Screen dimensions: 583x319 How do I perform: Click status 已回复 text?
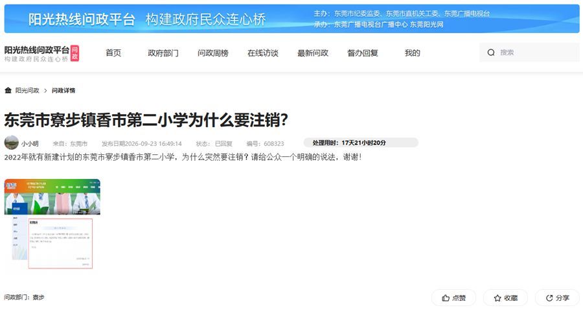pyautogui.click(x=214, y=144)
